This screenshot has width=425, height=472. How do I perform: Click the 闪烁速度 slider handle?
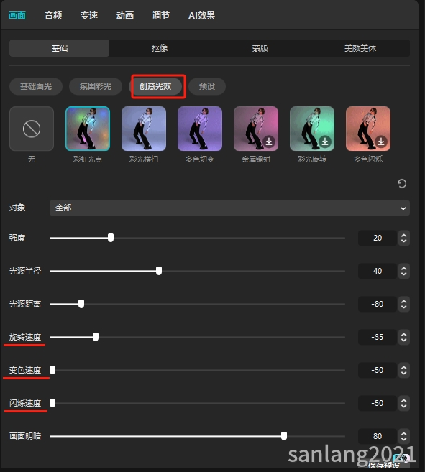52,403
